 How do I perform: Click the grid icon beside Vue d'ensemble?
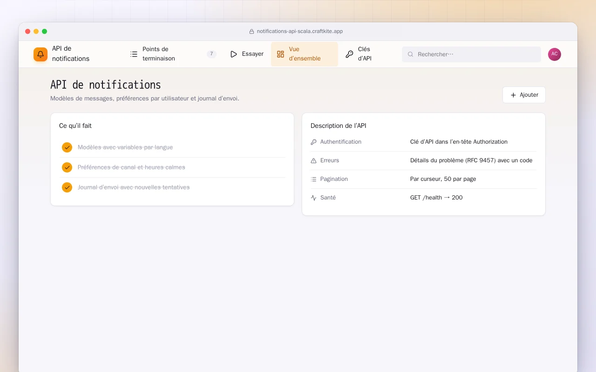click(x=280, y=54)
